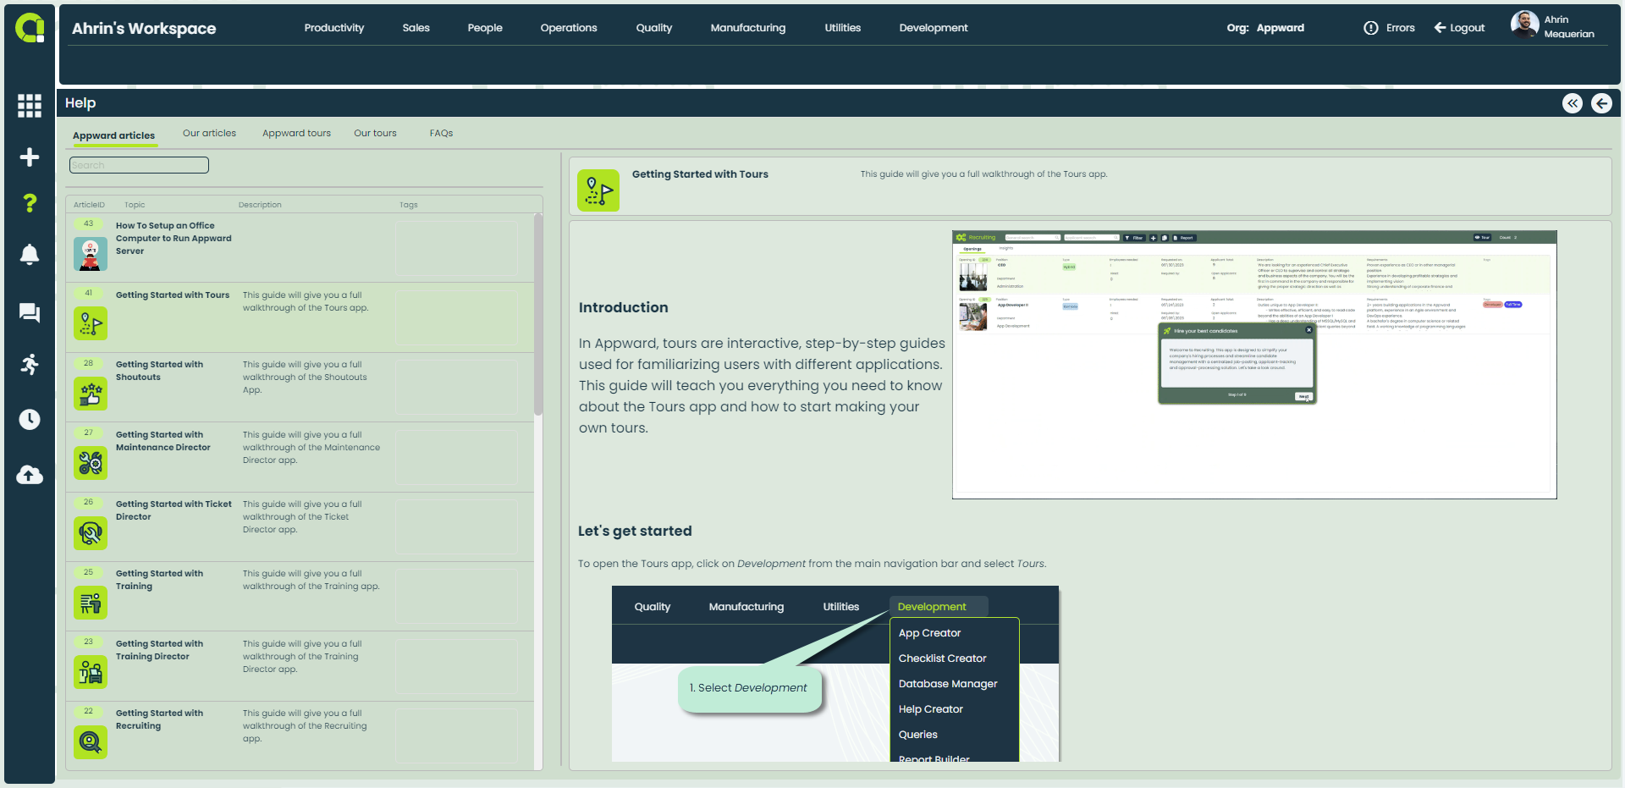This screenshot has width=1625, height=788.
Task: Click the plus icon in the sidebar
Action: point(30,157)
